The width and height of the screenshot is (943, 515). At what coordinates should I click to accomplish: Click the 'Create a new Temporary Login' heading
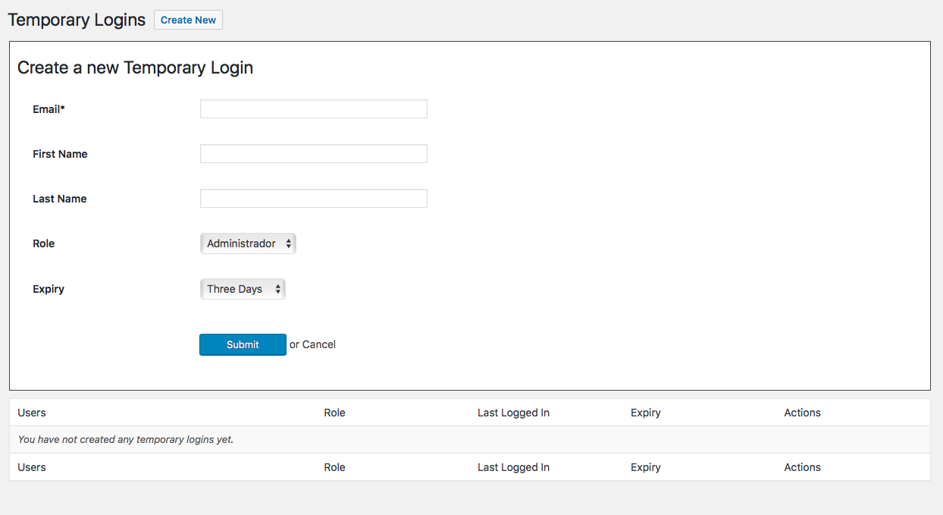pos(135,68)
